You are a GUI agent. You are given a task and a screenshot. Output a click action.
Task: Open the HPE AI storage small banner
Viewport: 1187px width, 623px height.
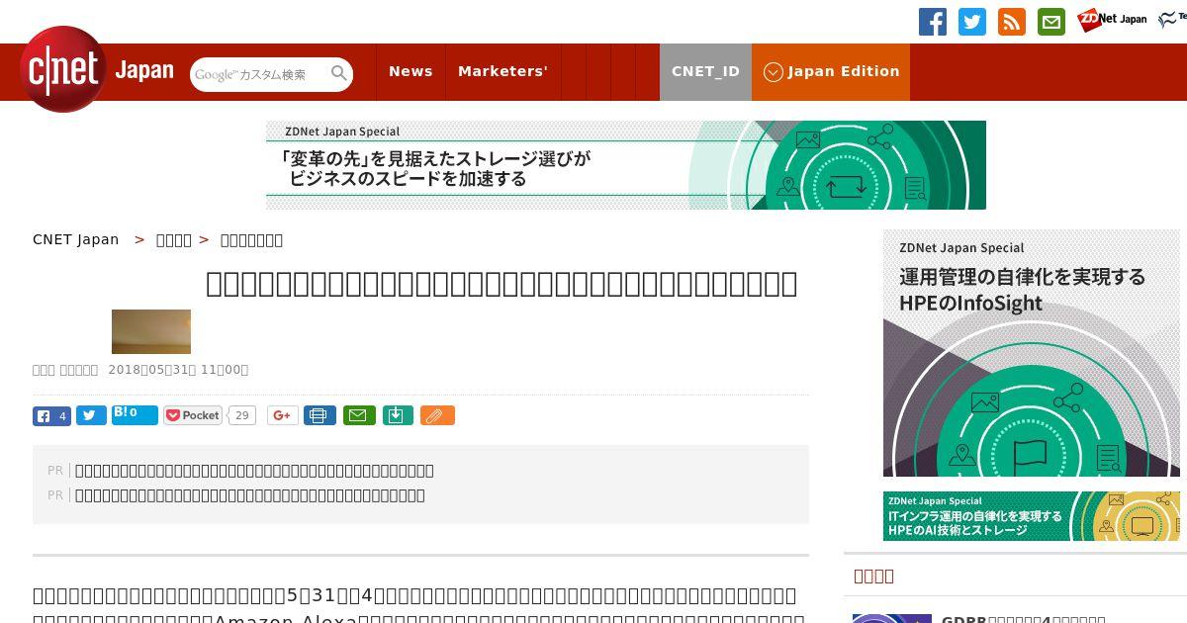1032,516
